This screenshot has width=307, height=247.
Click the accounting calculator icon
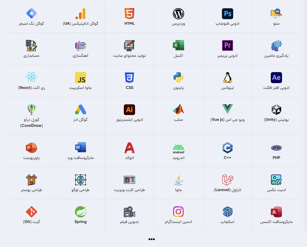pos(31,46)
